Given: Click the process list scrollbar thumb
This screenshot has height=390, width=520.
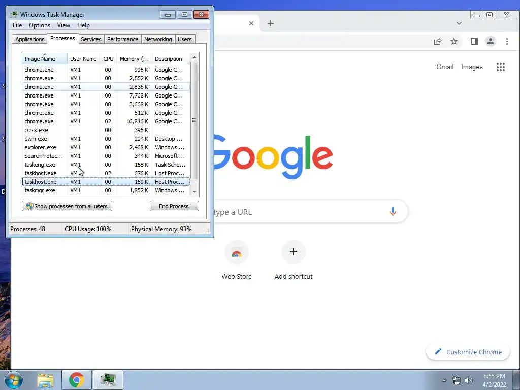Looking at the screenshot, I should [194, 120].
